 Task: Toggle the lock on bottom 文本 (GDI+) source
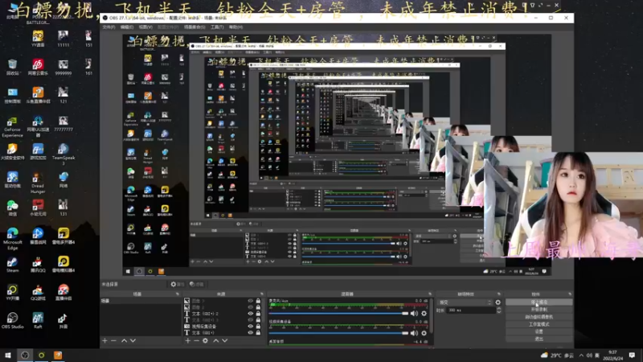(x=258, y=332)
